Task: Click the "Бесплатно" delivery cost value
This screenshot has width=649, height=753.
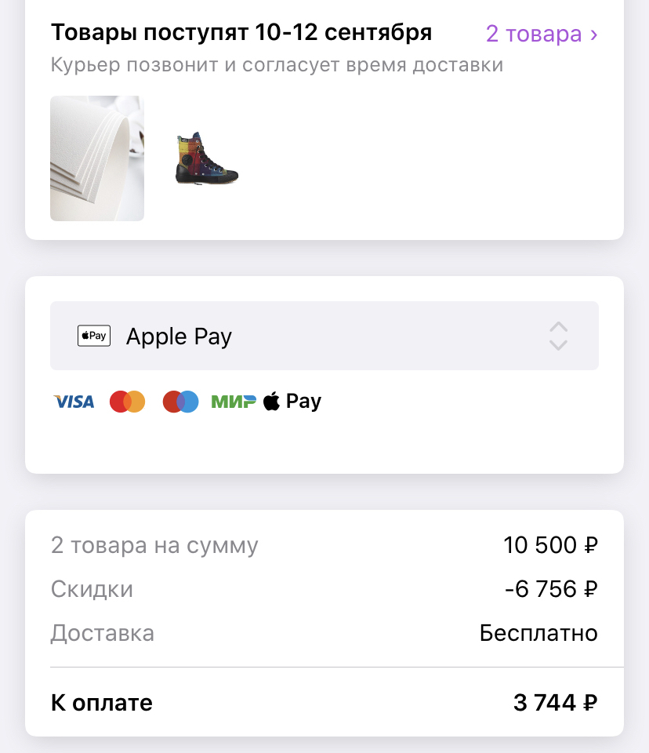Action: click(x=538, y=633)
